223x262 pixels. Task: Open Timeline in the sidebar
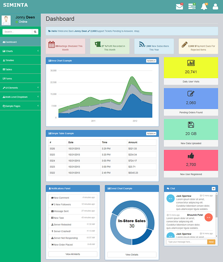pos(20,60)
